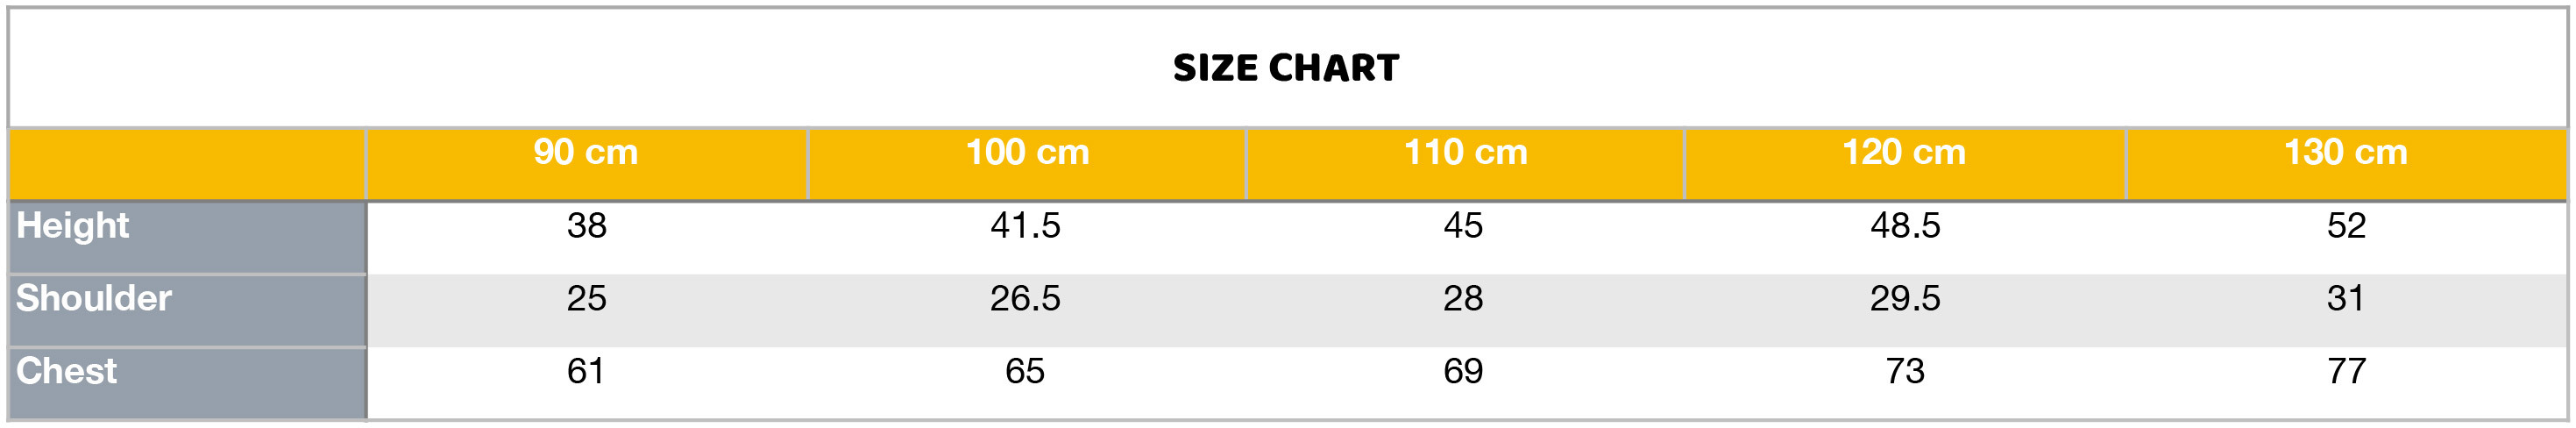Select Height value 52 for 130 cm

[2346, 226]
